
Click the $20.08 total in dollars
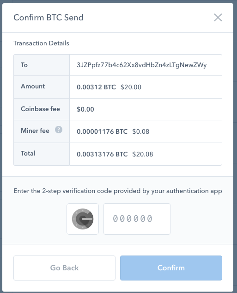click(x=143, y=154)
